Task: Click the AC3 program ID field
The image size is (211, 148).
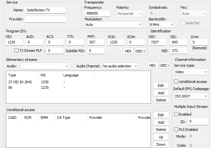Action: pyautogui.click(x=55, y=42)
